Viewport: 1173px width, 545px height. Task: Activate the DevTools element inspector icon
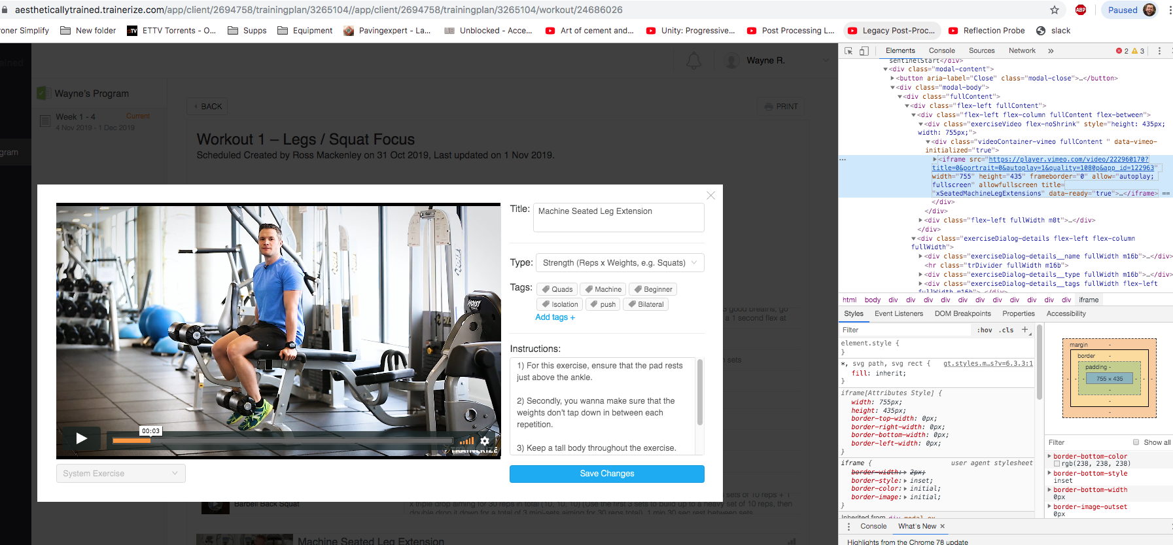(849, 51)
